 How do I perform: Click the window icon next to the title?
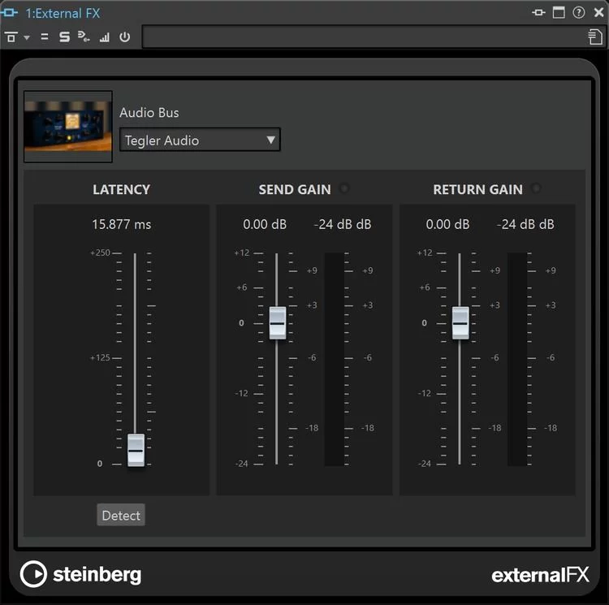(9, 13)
